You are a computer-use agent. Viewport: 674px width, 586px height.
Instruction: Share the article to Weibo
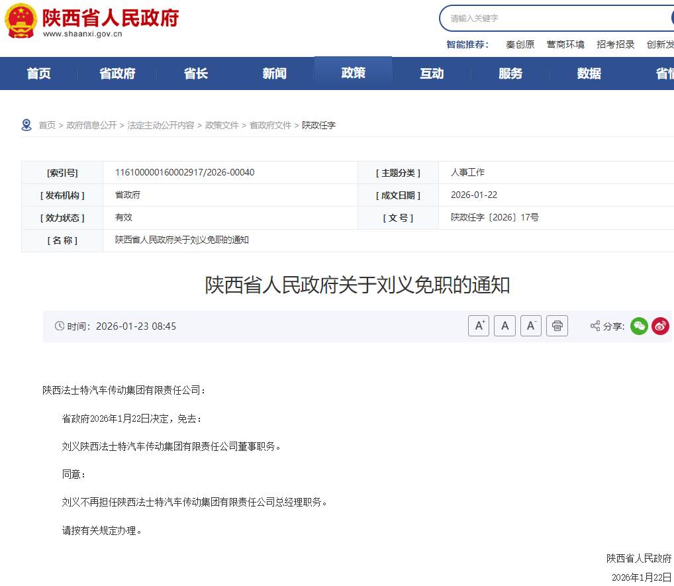tap(660, 326)
